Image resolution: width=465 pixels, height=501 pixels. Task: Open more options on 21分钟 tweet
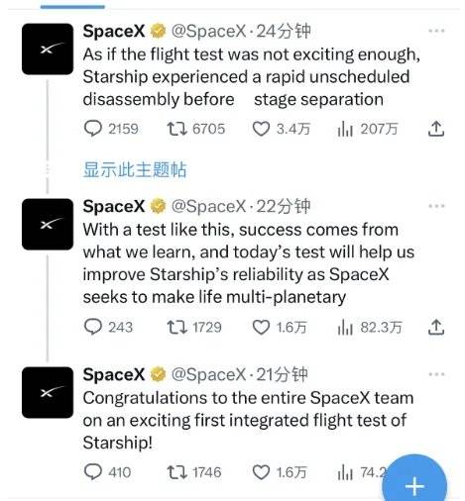click(436, 374)
